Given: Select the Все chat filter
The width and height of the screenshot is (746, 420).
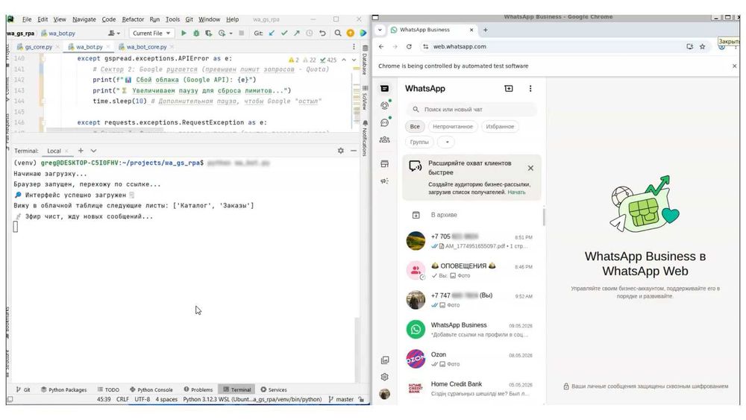Looking at the screenshot, I should (415, 127).
